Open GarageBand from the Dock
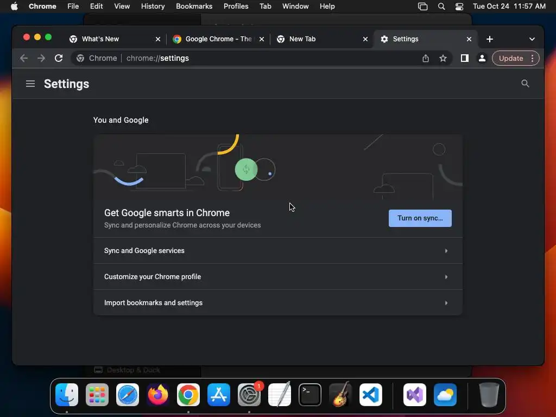 [340, 395]
